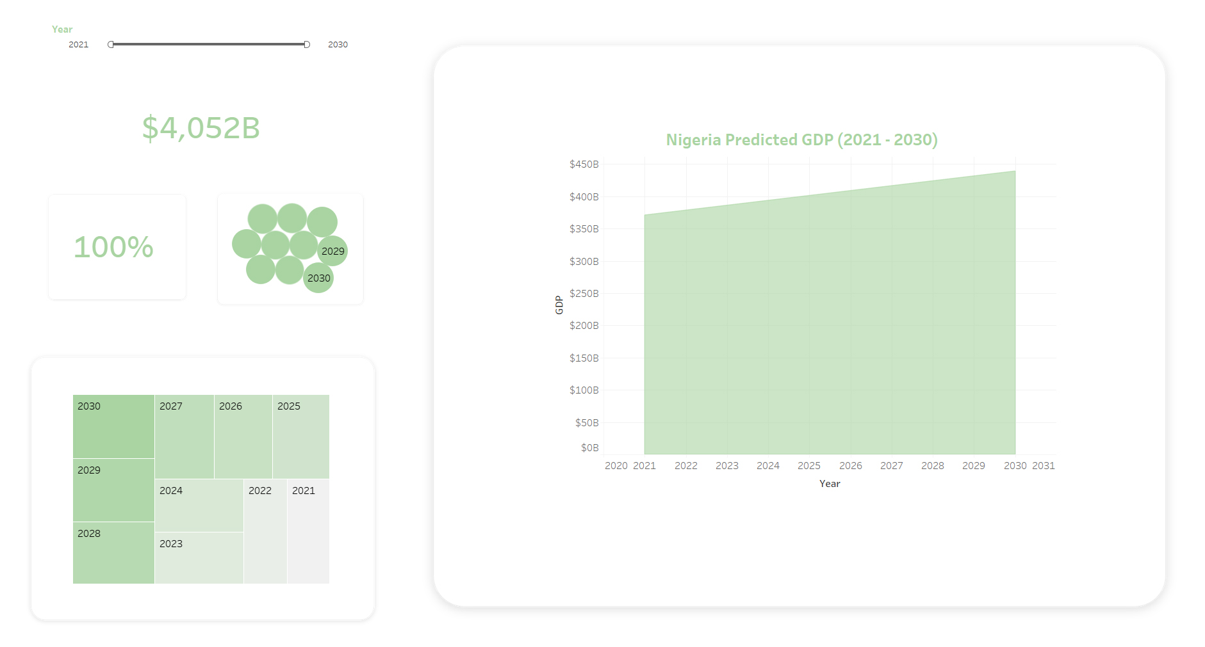Click the Year slider track between the handles

pyautogui.click(x=209, y=44)
